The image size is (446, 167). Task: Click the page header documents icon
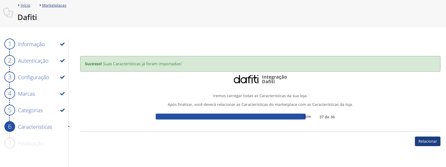point(8,12)
